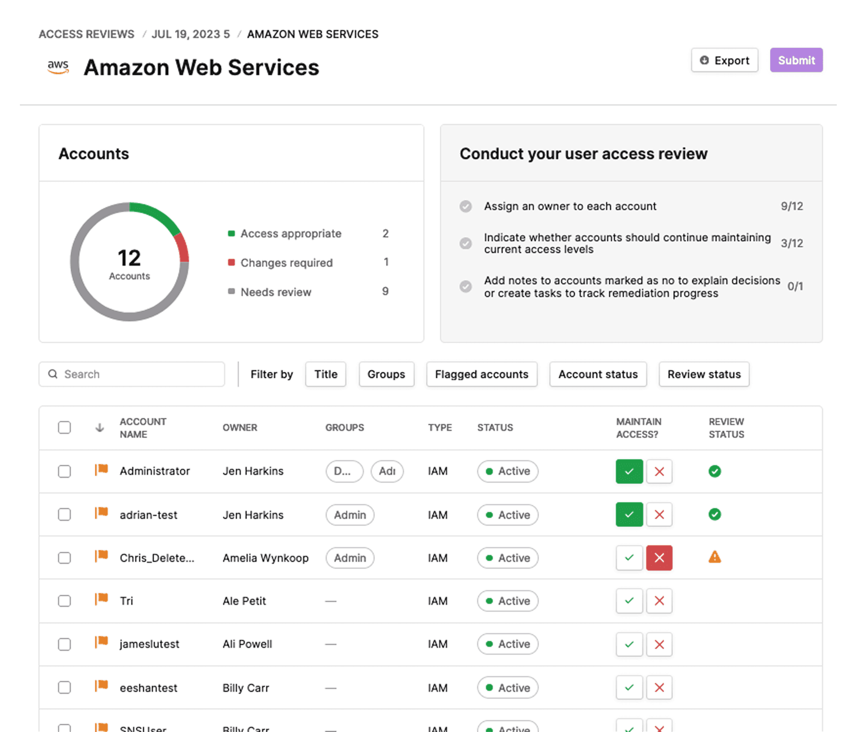
Task: Click the green review status check for adrian-test
Action: click(x=715, y=514)
